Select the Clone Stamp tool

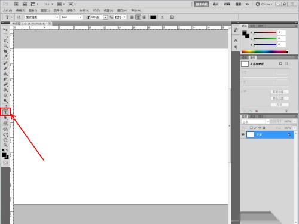tap(5, 74)
